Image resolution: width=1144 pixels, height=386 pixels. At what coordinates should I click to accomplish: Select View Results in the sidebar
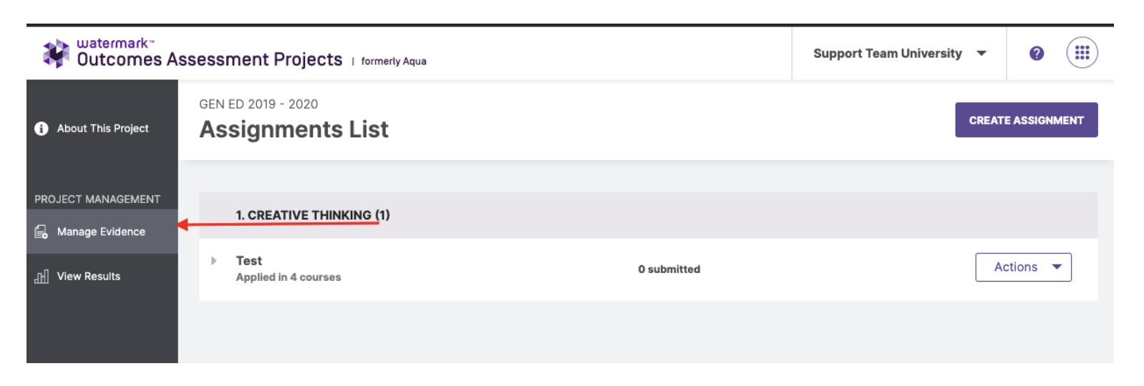(x=102, y=277)
